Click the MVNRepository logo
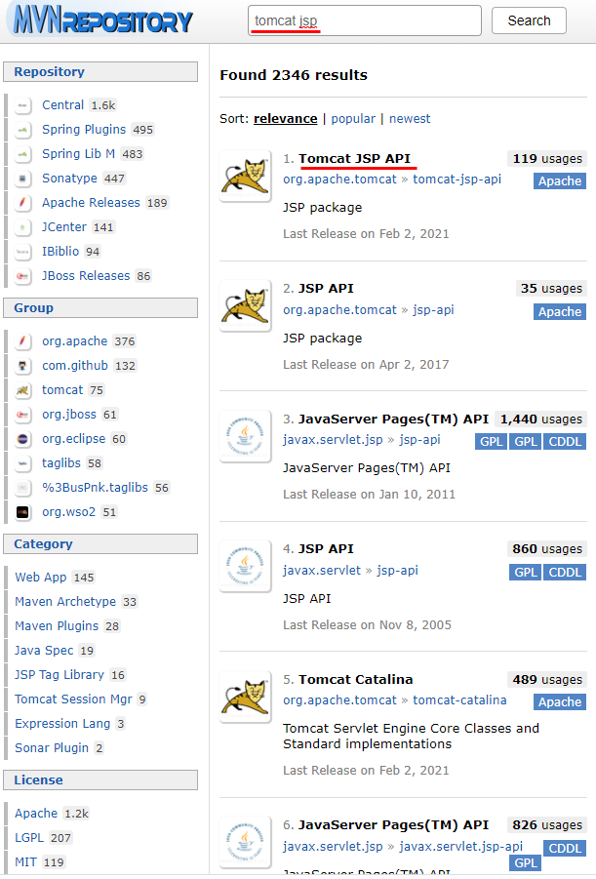 103,20
